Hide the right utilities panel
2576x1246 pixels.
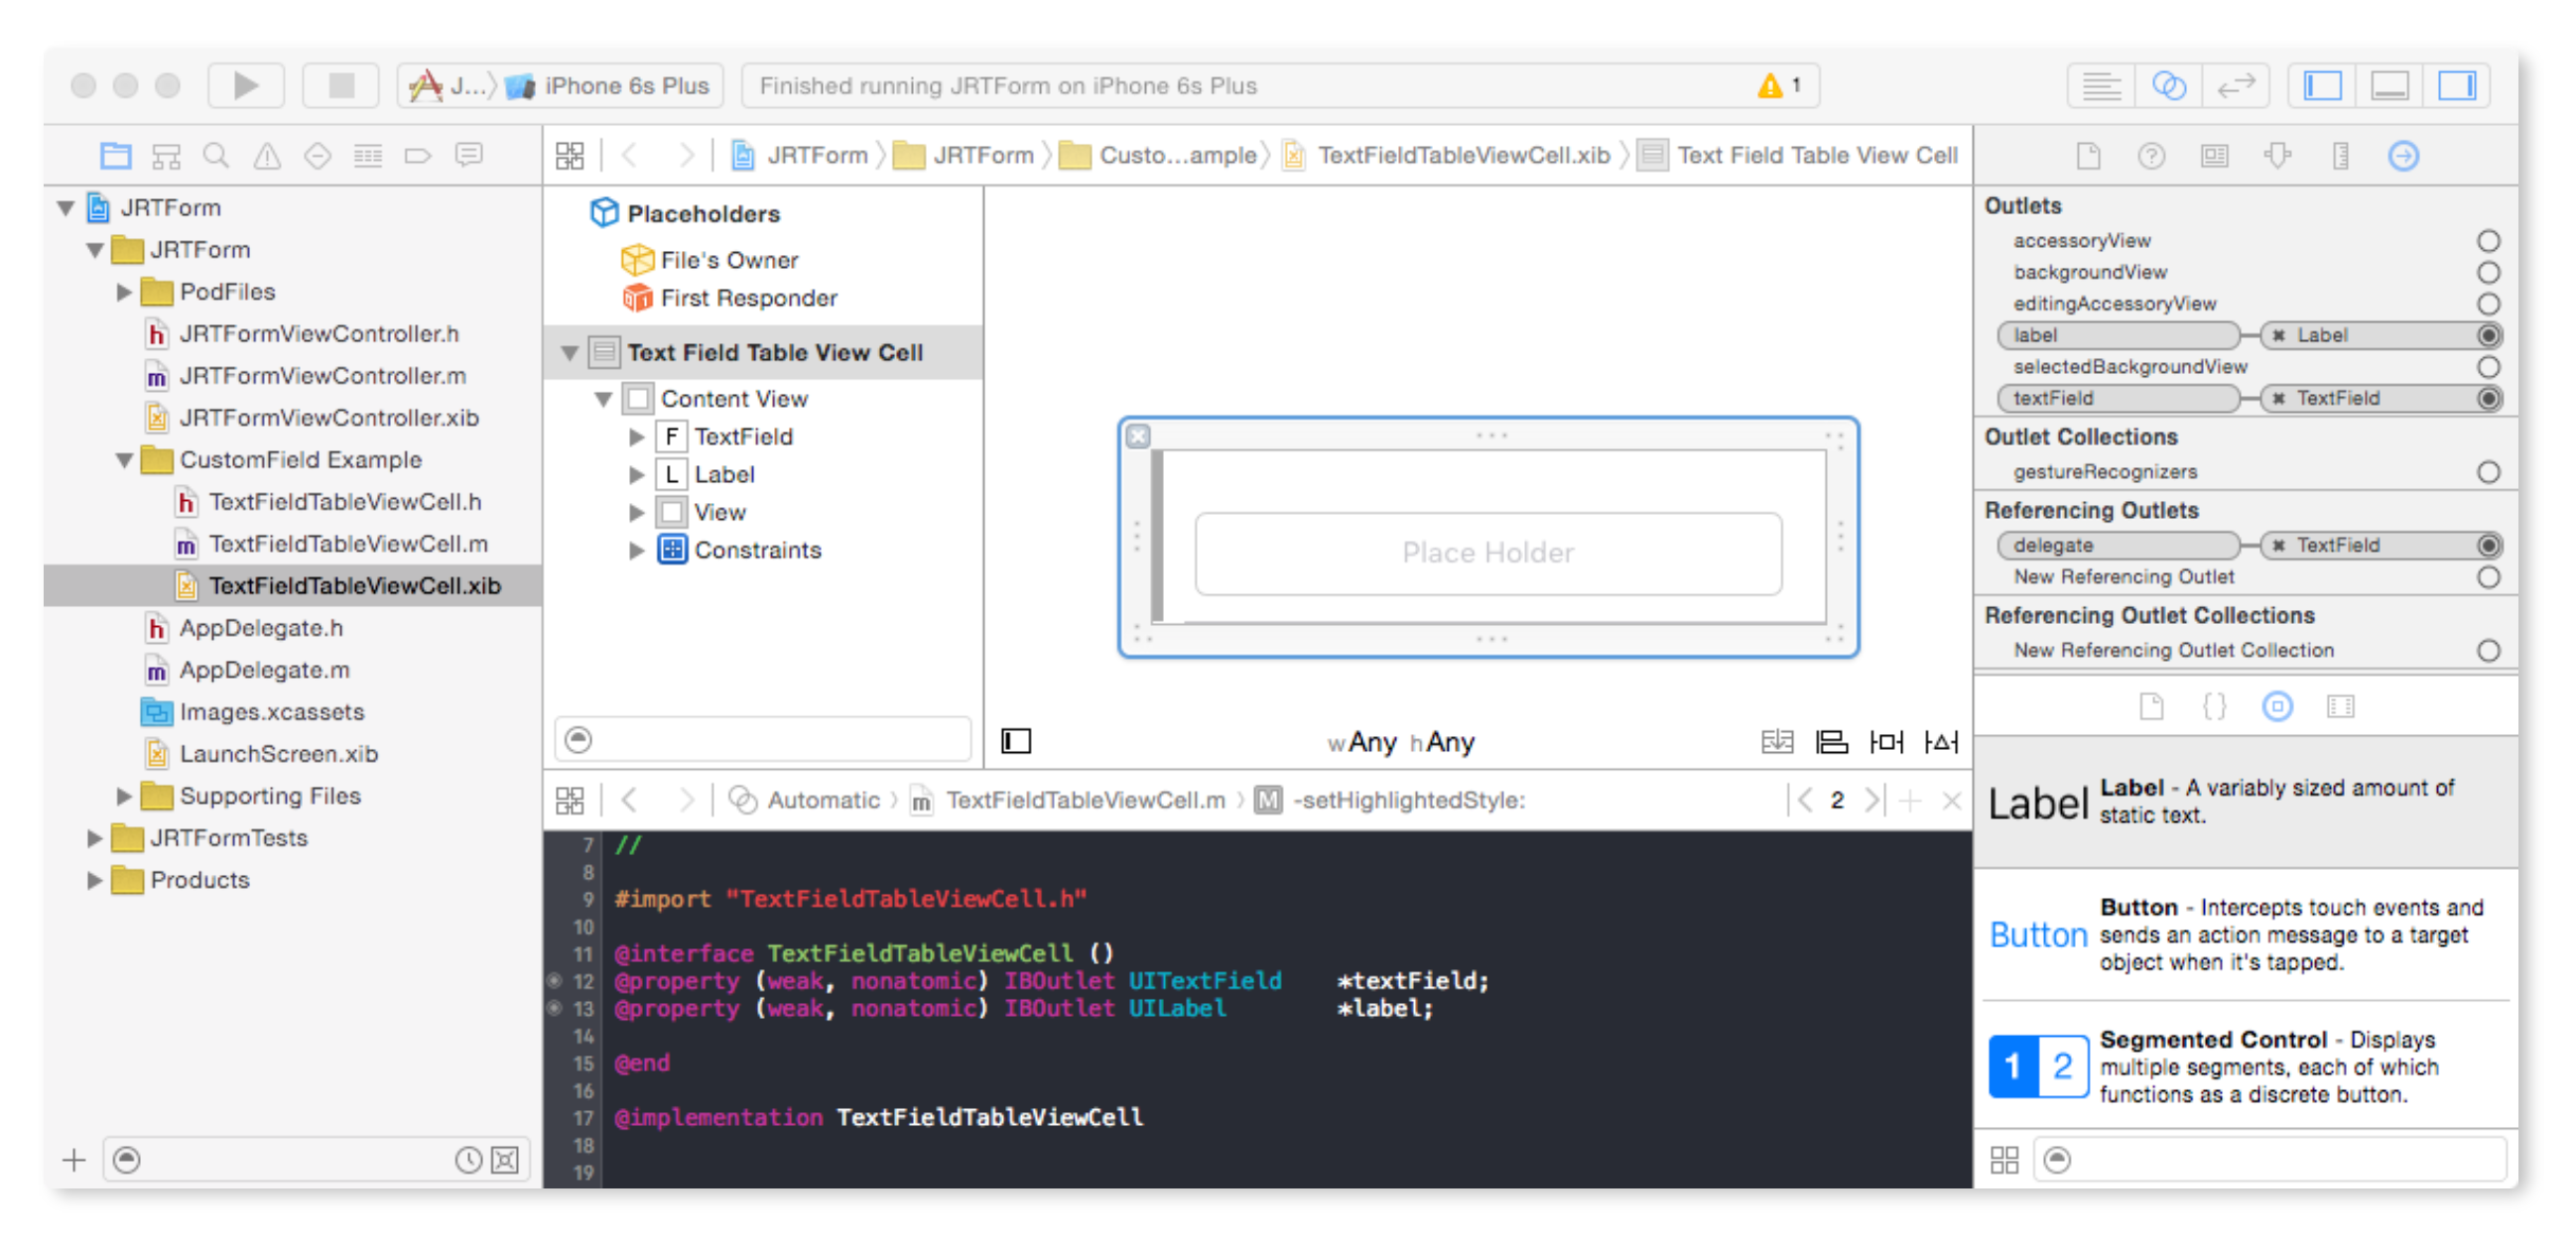tap(2455, 86)
